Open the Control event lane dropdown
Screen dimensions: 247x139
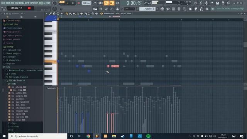(51, 88)
